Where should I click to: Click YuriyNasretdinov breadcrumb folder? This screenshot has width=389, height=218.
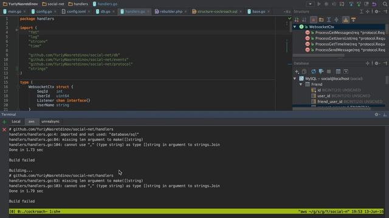(x=20, y=4)
